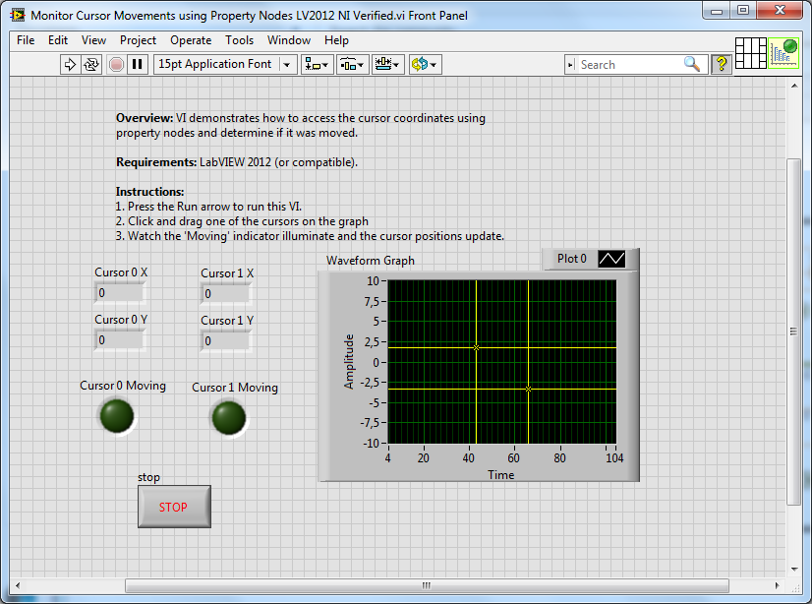Click the scroll up arrow
Image resolution: width=812 pixels, height=604 pixels.
click(794, 86)
